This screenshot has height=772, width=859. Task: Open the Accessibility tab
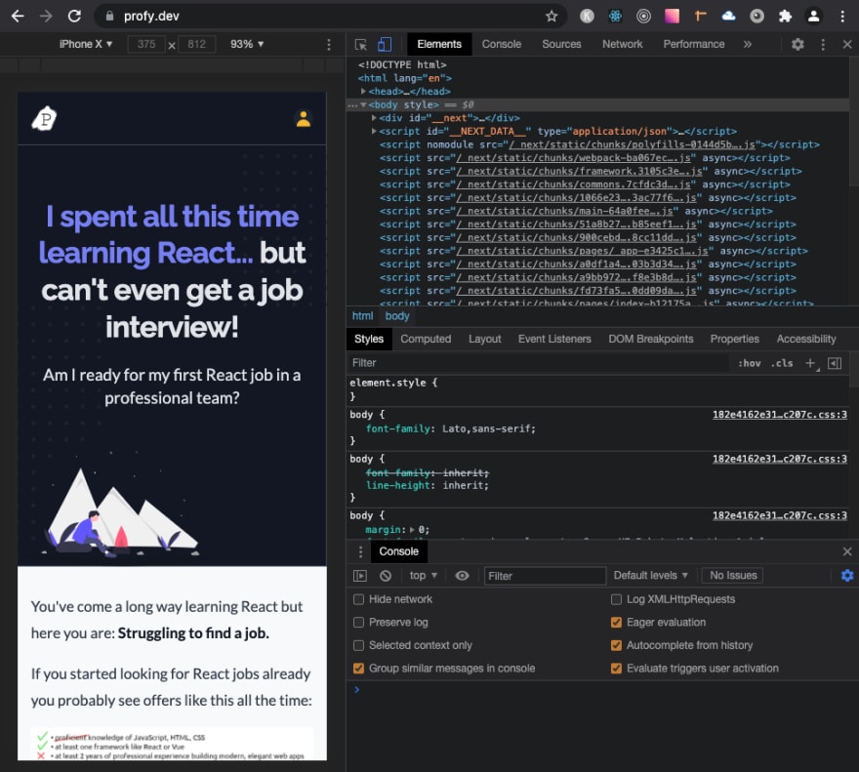[x=806, y=340]
